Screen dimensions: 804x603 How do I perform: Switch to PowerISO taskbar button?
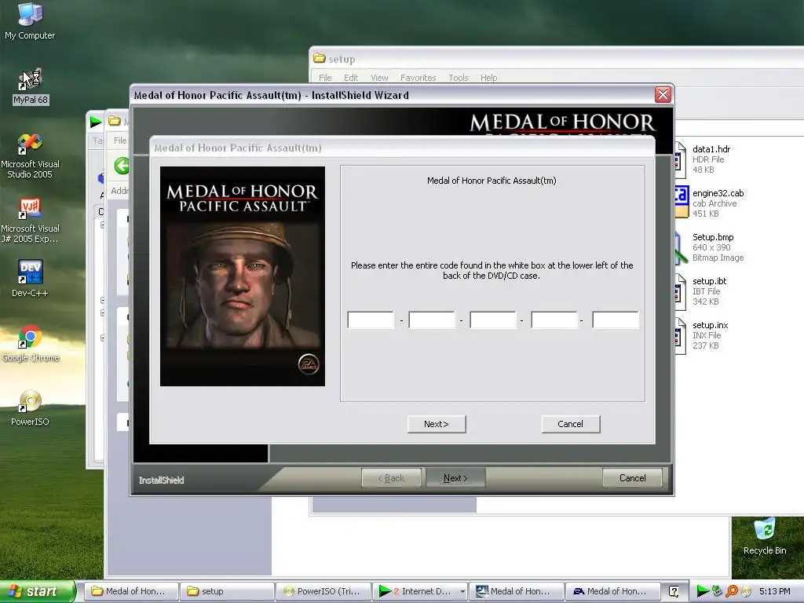[323, 591]
